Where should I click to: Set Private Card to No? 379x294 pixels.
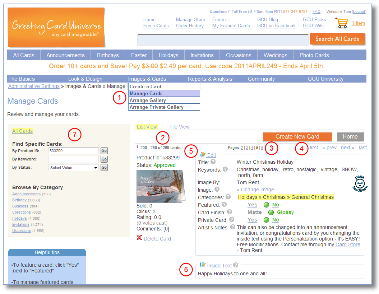click(x=276, y=220)
